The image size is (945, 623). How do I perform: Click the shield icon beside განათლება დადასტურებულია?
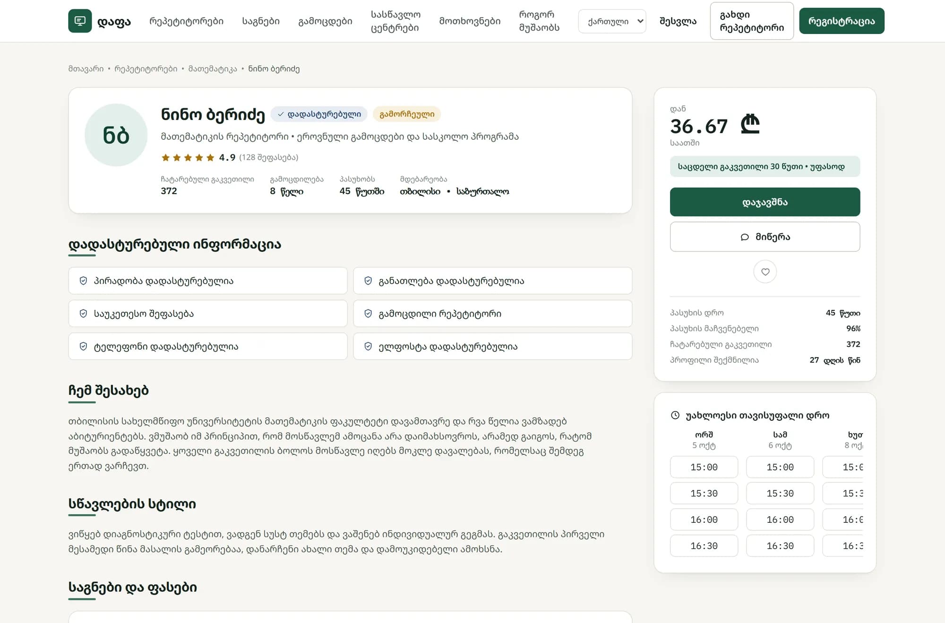coord(368,281)
